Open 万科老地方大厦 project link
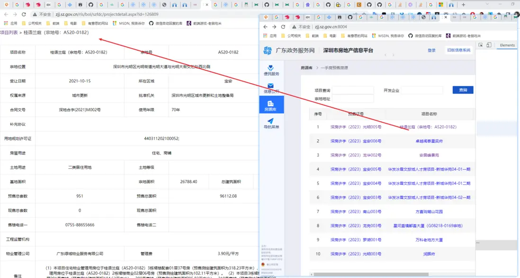The width and height of the screenshot is (520, 278). coord(429,240)
